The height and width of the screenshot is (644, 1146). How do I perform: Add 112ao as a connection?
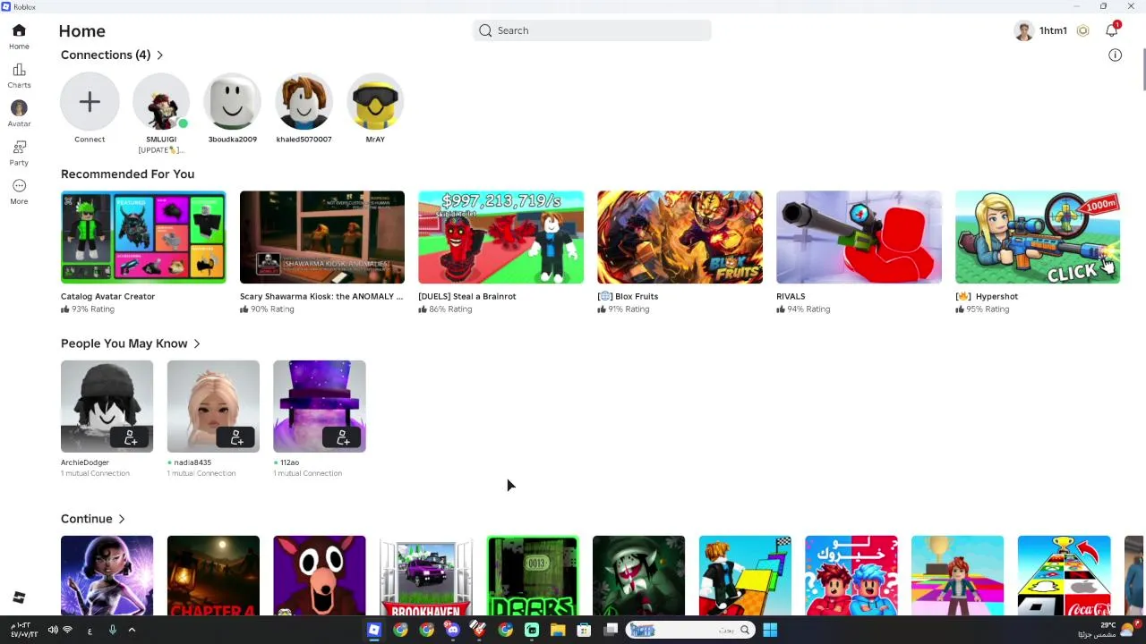[x=343, y=437]
